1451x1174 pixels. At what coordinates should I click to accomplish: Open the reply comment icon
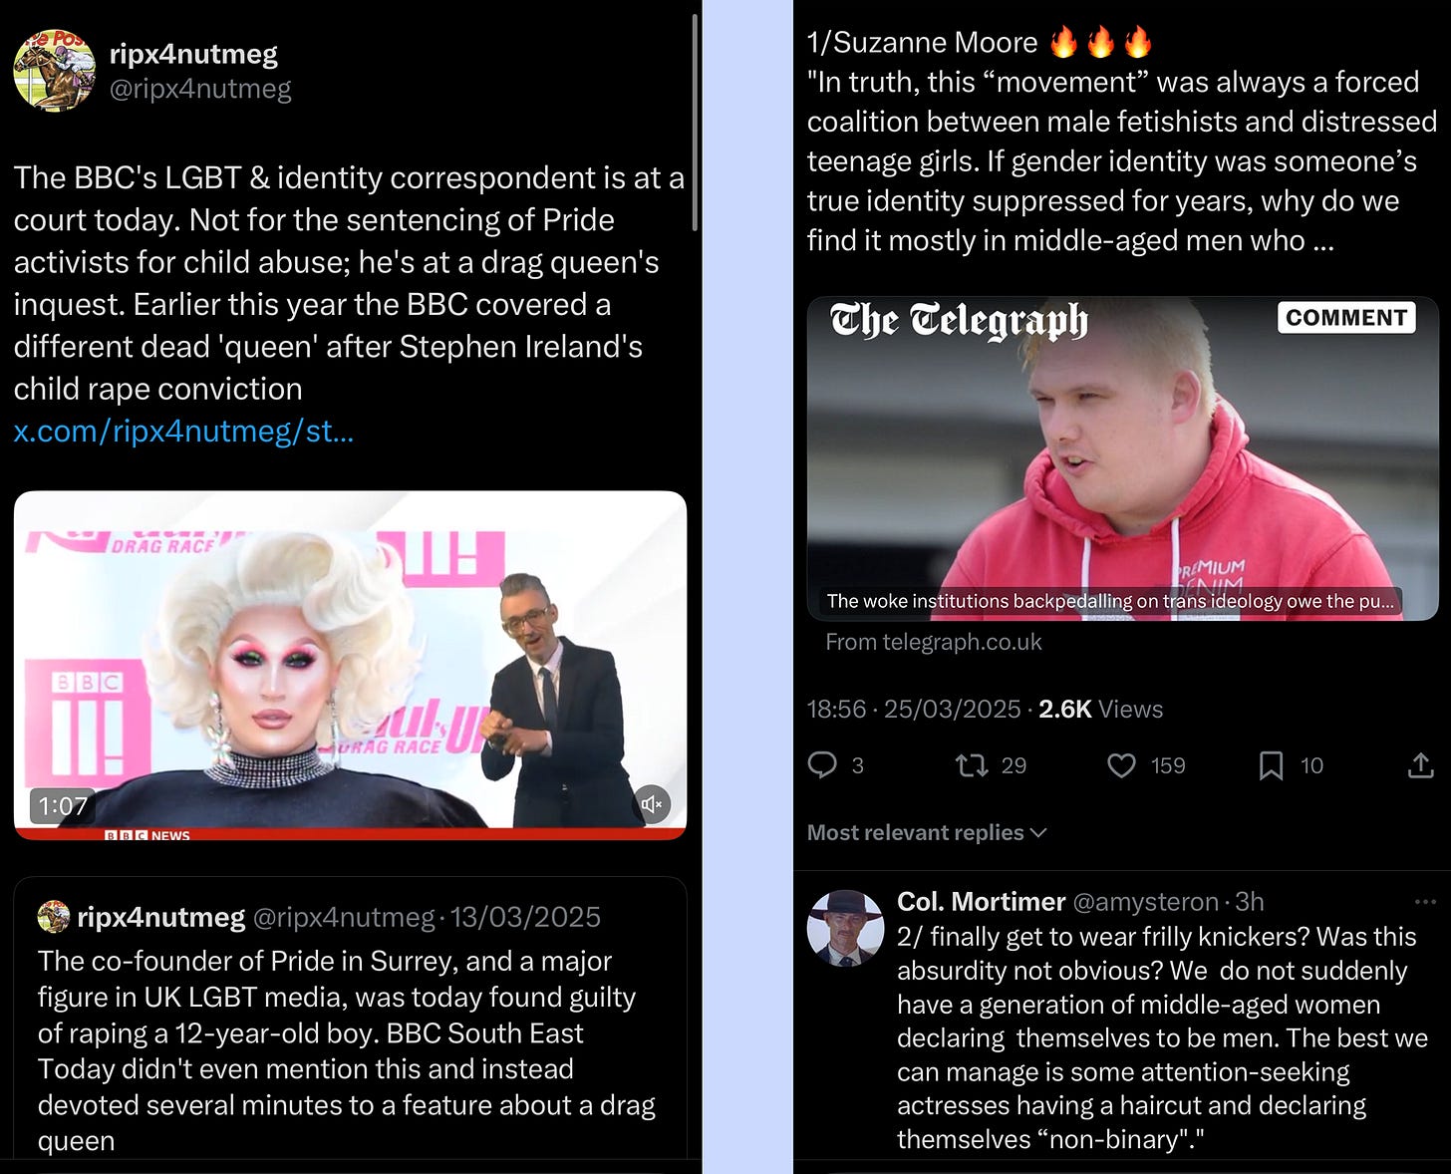[x=822, y=764]
